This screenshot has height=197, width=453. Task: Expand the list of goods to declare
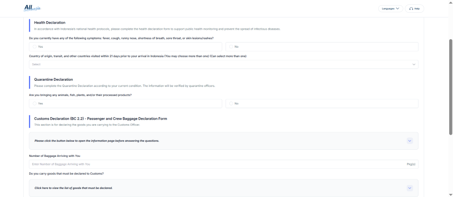223,188
